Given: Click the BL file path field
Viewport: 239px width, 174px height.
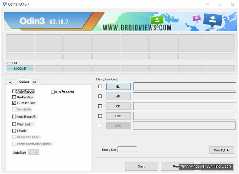Looking at the screenshot, I should tap(185, 86).
